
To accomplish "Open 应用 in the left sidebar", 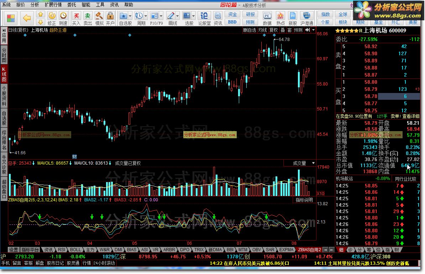I will coord(4,36).
